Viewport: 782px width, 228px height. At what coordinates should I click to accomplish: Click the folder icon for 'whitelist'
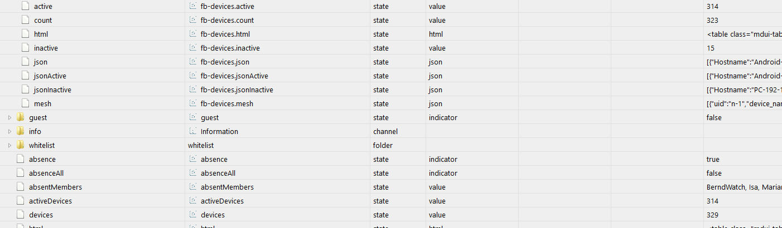coord(21,145)
